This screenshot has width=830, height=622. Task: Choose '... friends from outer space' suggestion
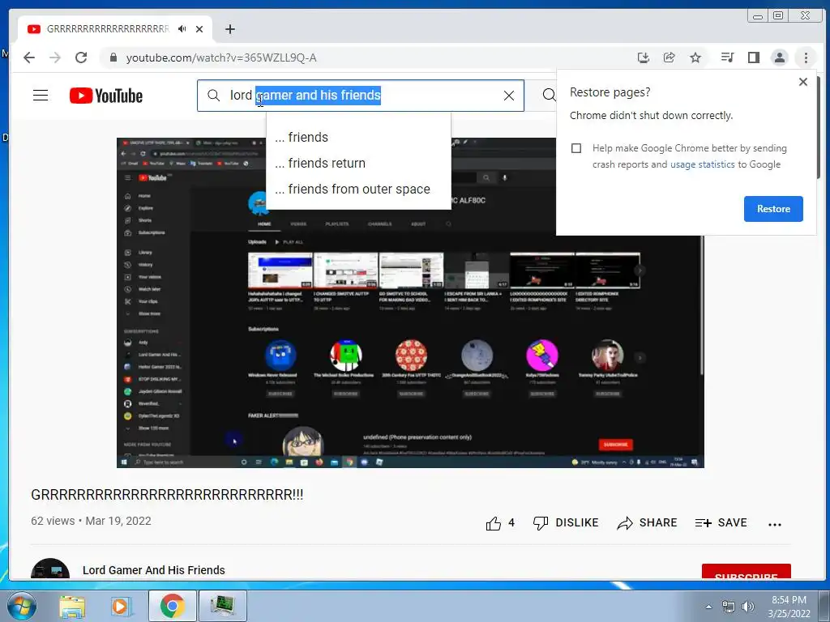coord(358,190)
